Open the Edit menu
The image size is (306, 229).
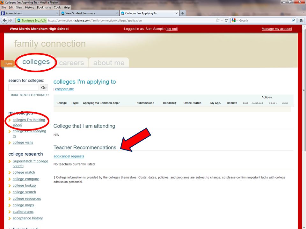11,7
